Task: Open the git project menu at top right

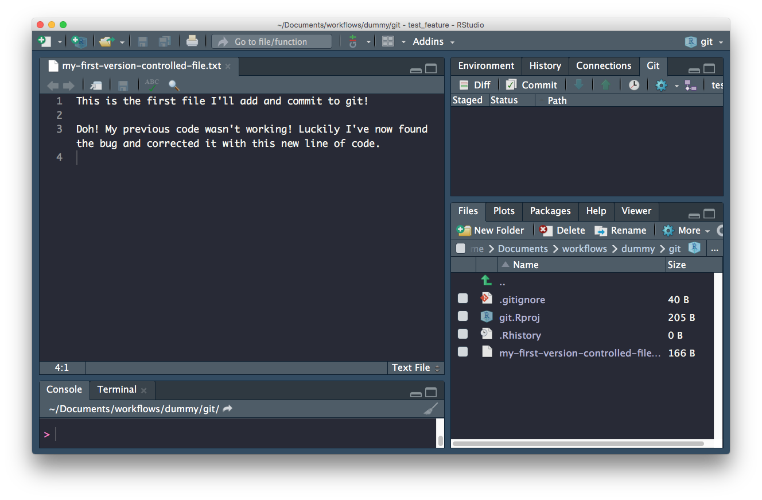Action: tap(704, 41)
